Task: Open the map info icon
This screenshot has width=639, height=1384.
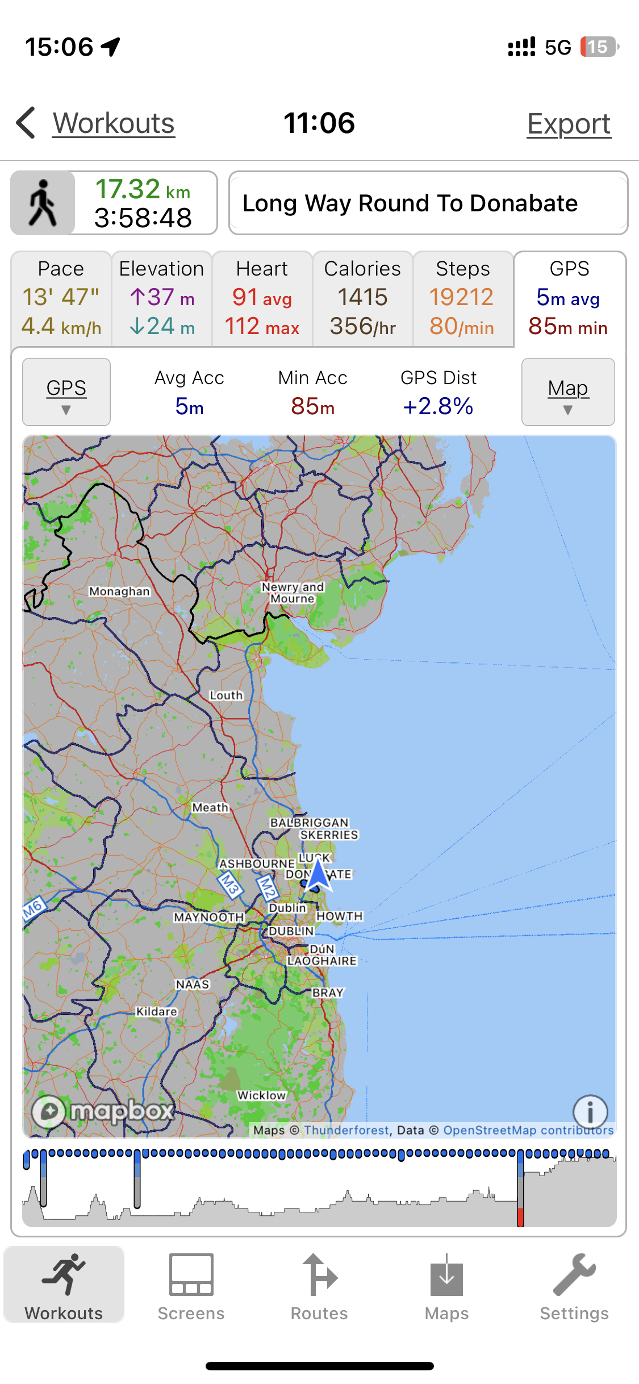Action: pyautogui.click(x=590, y=1111)
